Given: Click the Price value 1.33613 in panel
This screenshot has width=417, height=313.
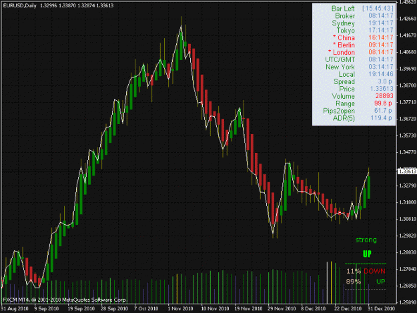Looking at the screenshot, I should tap(382, 89).
